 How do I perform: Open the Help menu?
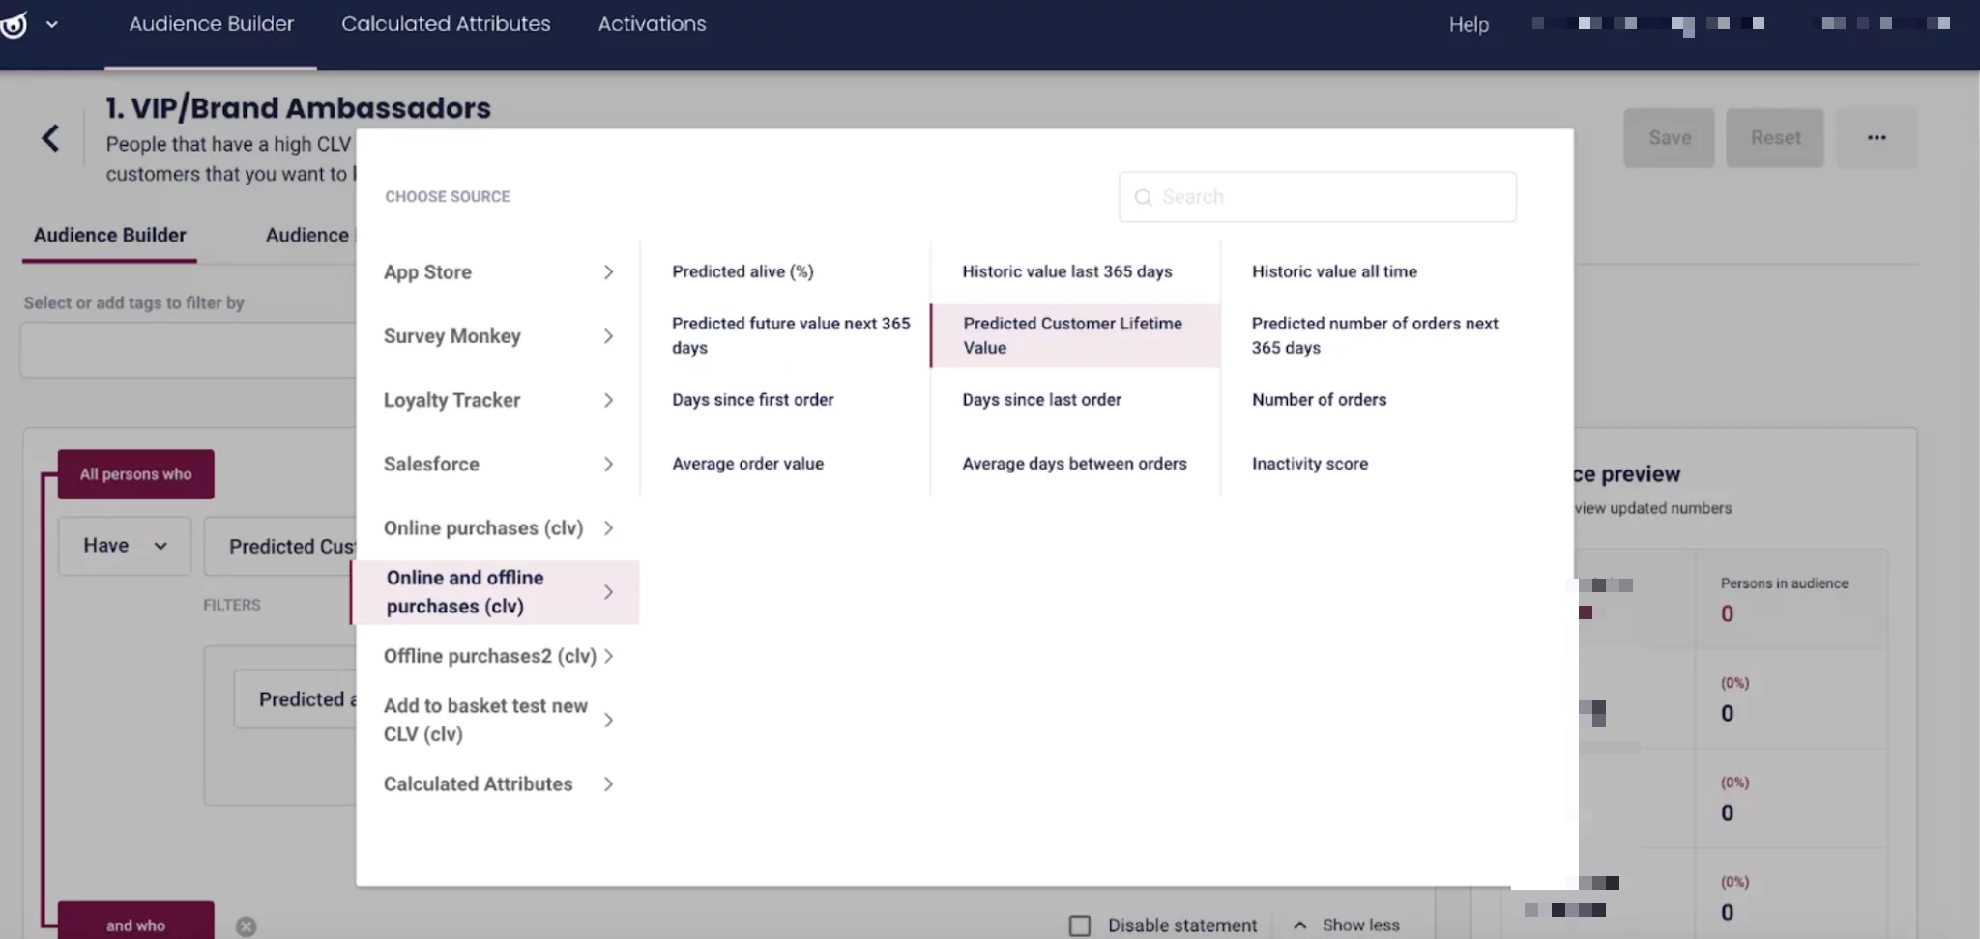[1469, 25]
